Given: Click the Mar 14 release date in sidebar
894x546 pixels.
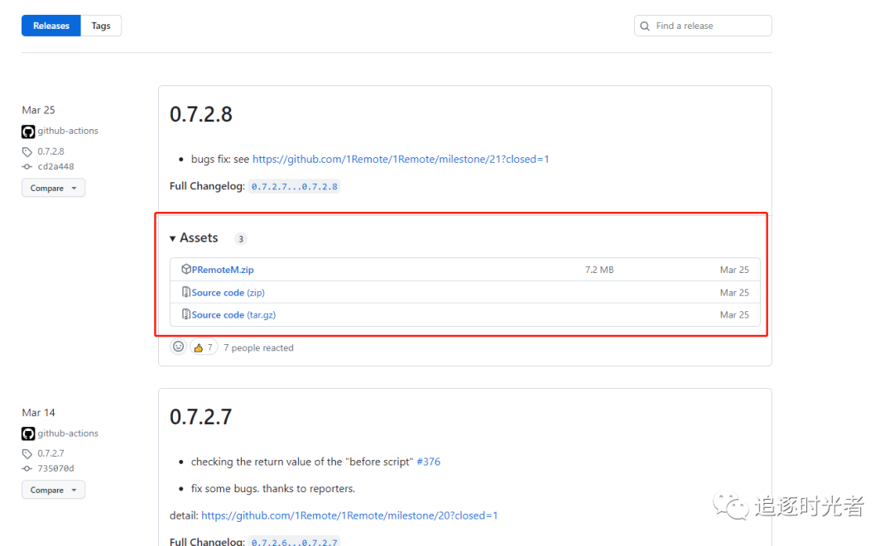Looking at the screenshot, I should (x=38, y=413).
